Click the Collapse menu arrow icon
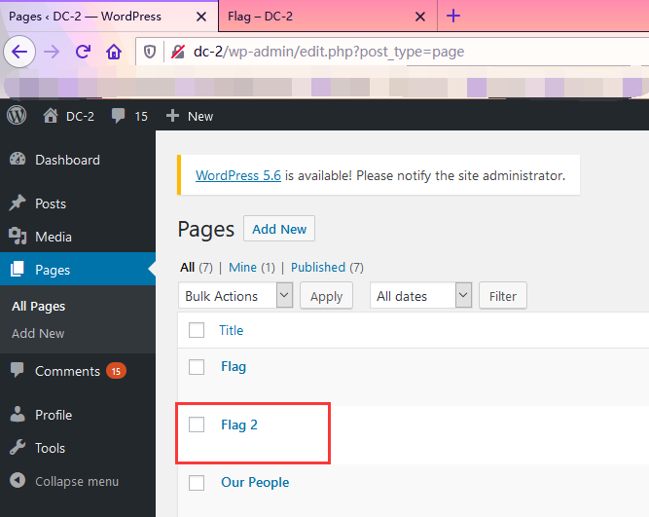The height and width of the screenshot is (517, 649). [18, 481]
